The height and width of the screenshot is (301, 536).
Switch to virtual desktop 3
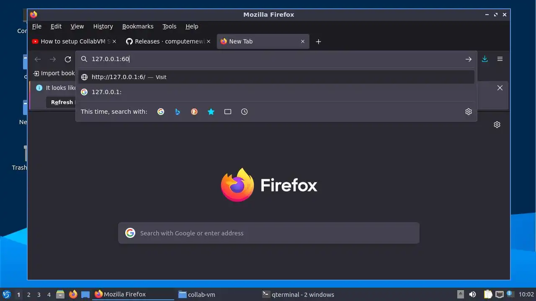[39, 295]
